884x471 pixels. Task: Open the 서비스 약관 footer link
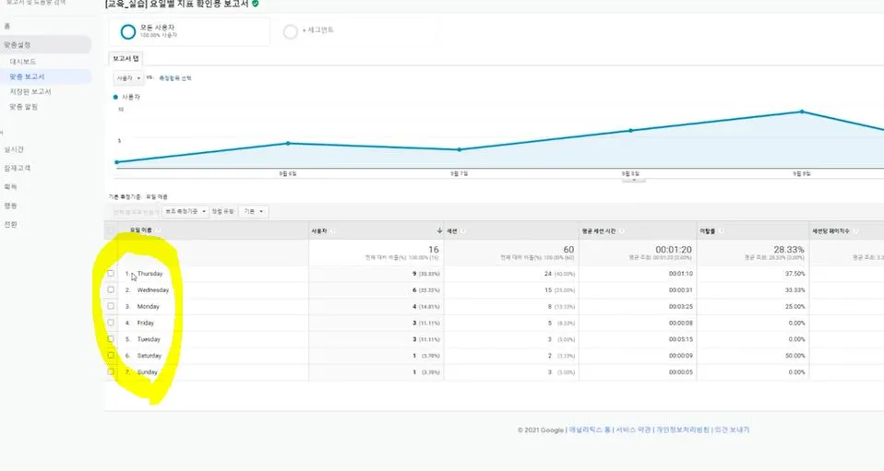click(x=633, y=430)
